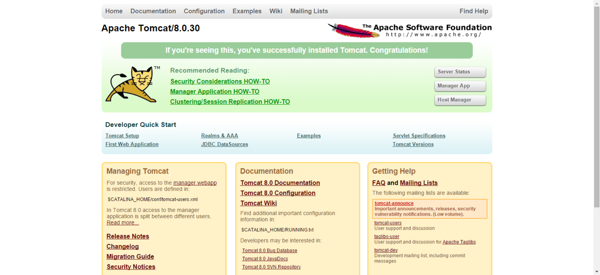Follow the Tomcat Setup link
600x275 pixels.
tap(122, 136)
